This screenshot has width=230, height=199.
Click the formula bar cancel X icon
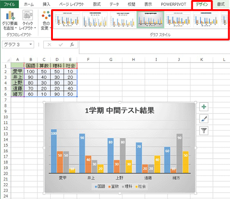[x=49, y=45]
